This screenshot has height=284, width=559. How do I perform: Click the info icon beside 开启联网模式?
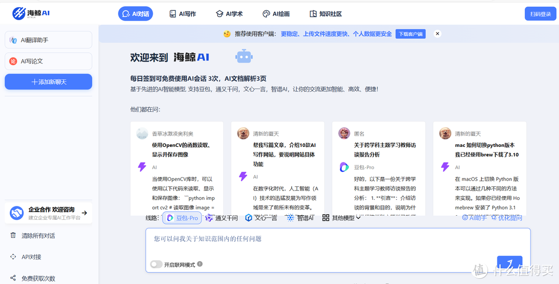pyautogui.click(x=200, y=264)
